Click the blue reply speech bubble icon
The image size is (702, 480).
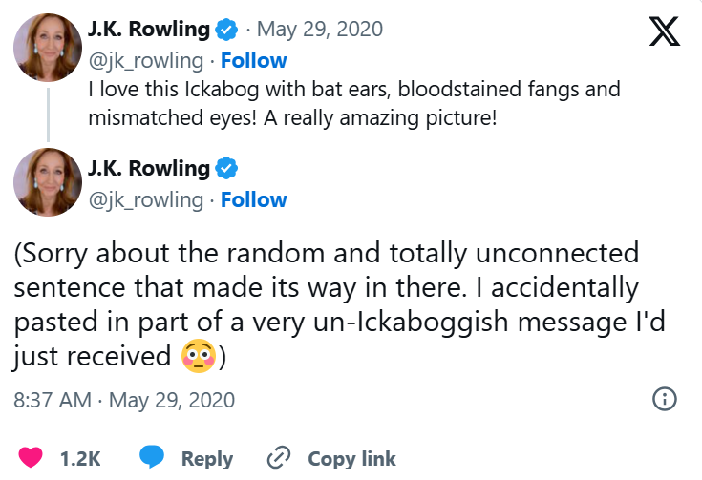(x=153, y=458)
